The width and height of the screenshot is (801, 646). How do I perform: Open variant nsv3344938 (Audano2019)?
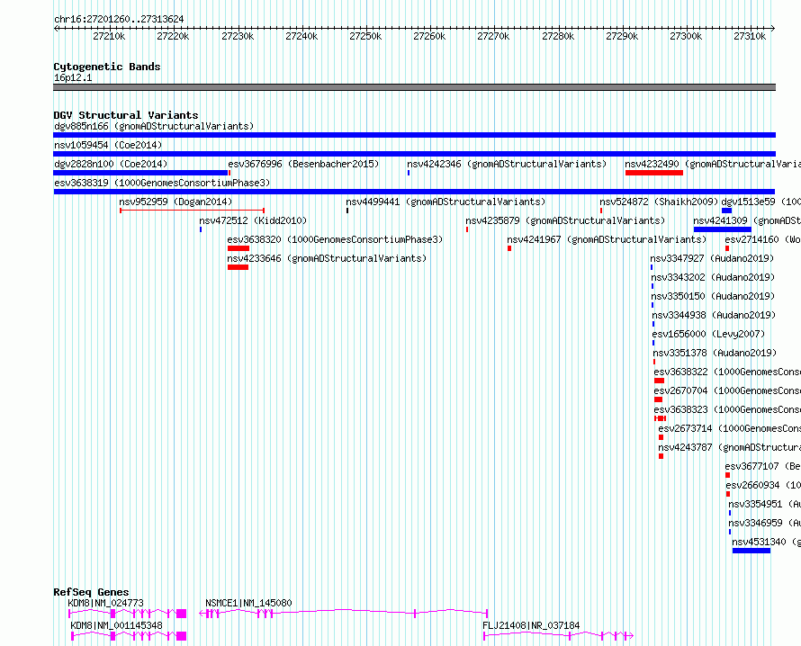(714, 315)
